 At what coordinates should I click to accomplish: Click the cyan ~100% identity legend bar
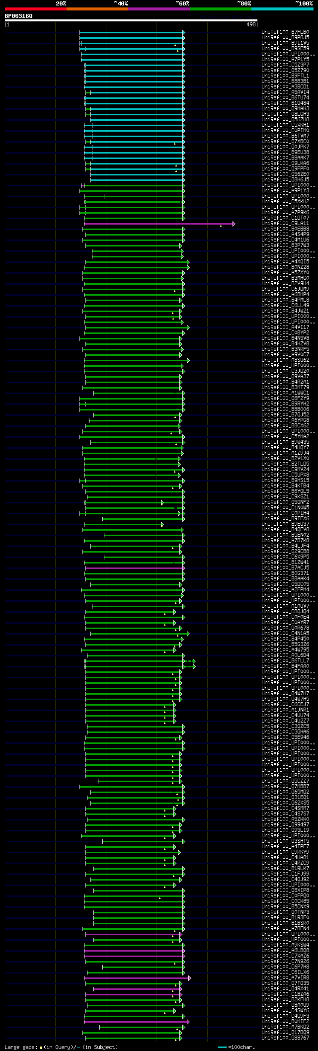(x=282, y=9)
